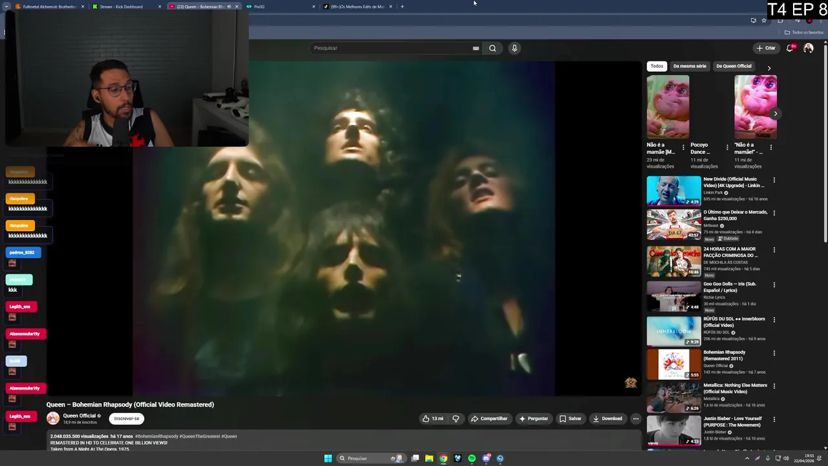Click video title Queen – Bohemian Rhapsody text
Viewport: 828px width, 466px height.
[130, 405]
